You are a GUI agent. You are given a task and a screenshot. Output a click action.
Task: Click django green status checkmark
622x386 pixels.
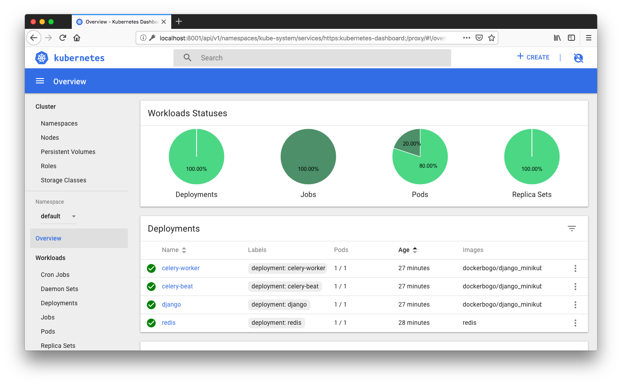[151, 305]
